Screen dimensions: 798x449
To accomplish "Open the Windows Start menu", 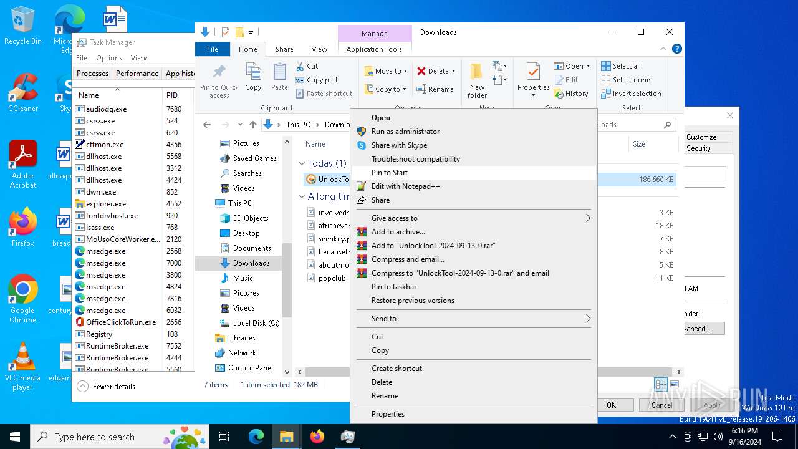I will point(15,437).
